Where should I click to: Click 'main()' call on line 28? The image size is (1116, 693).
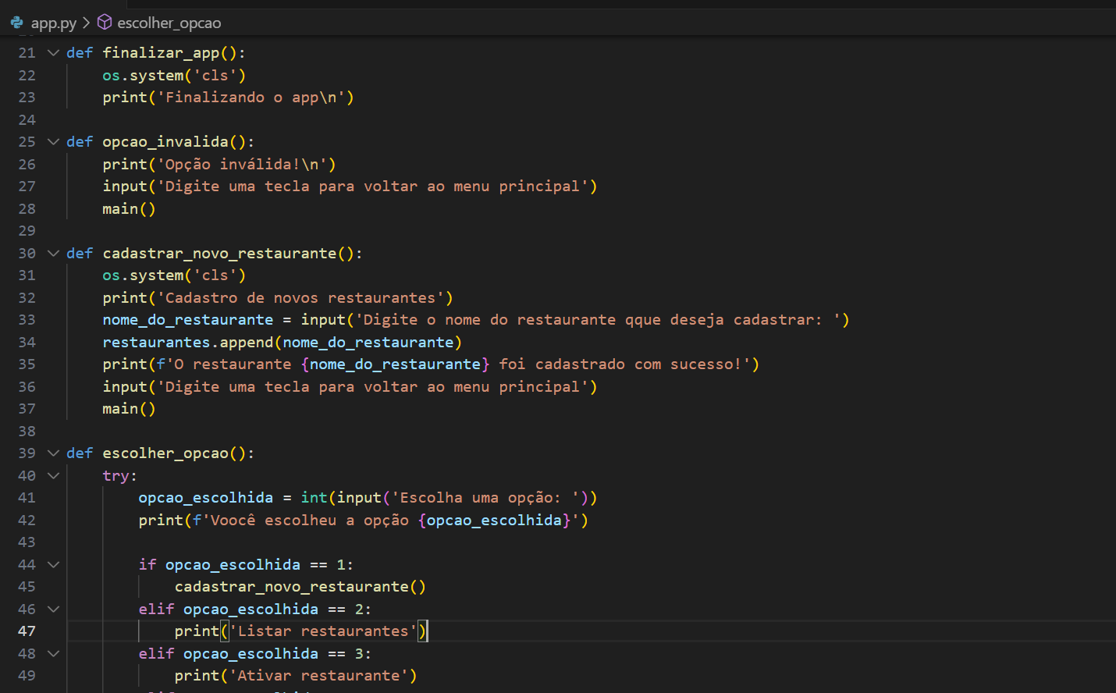click(129, 208)
